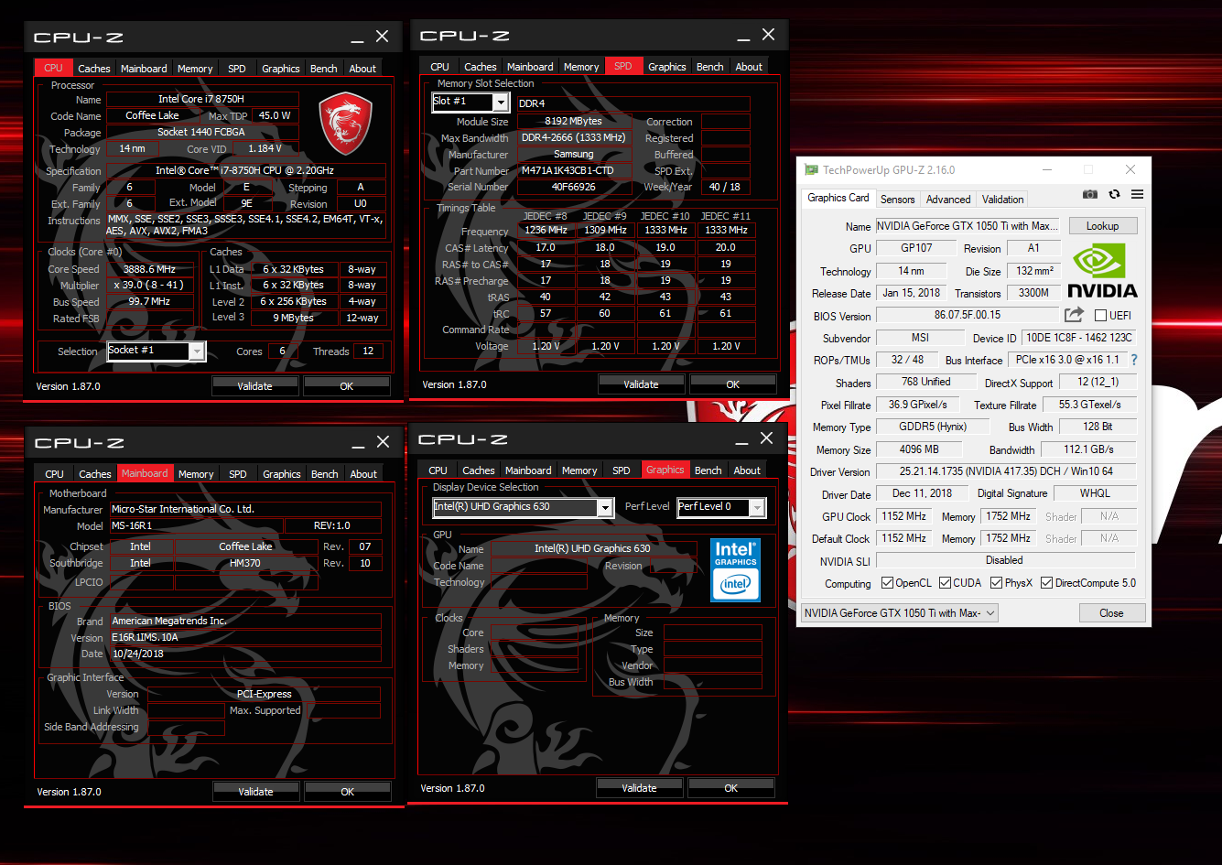This screenshot has height=865, width=1222.
Task: Click the Intel Graphics logo badge
Action: (x=735, y=569)
